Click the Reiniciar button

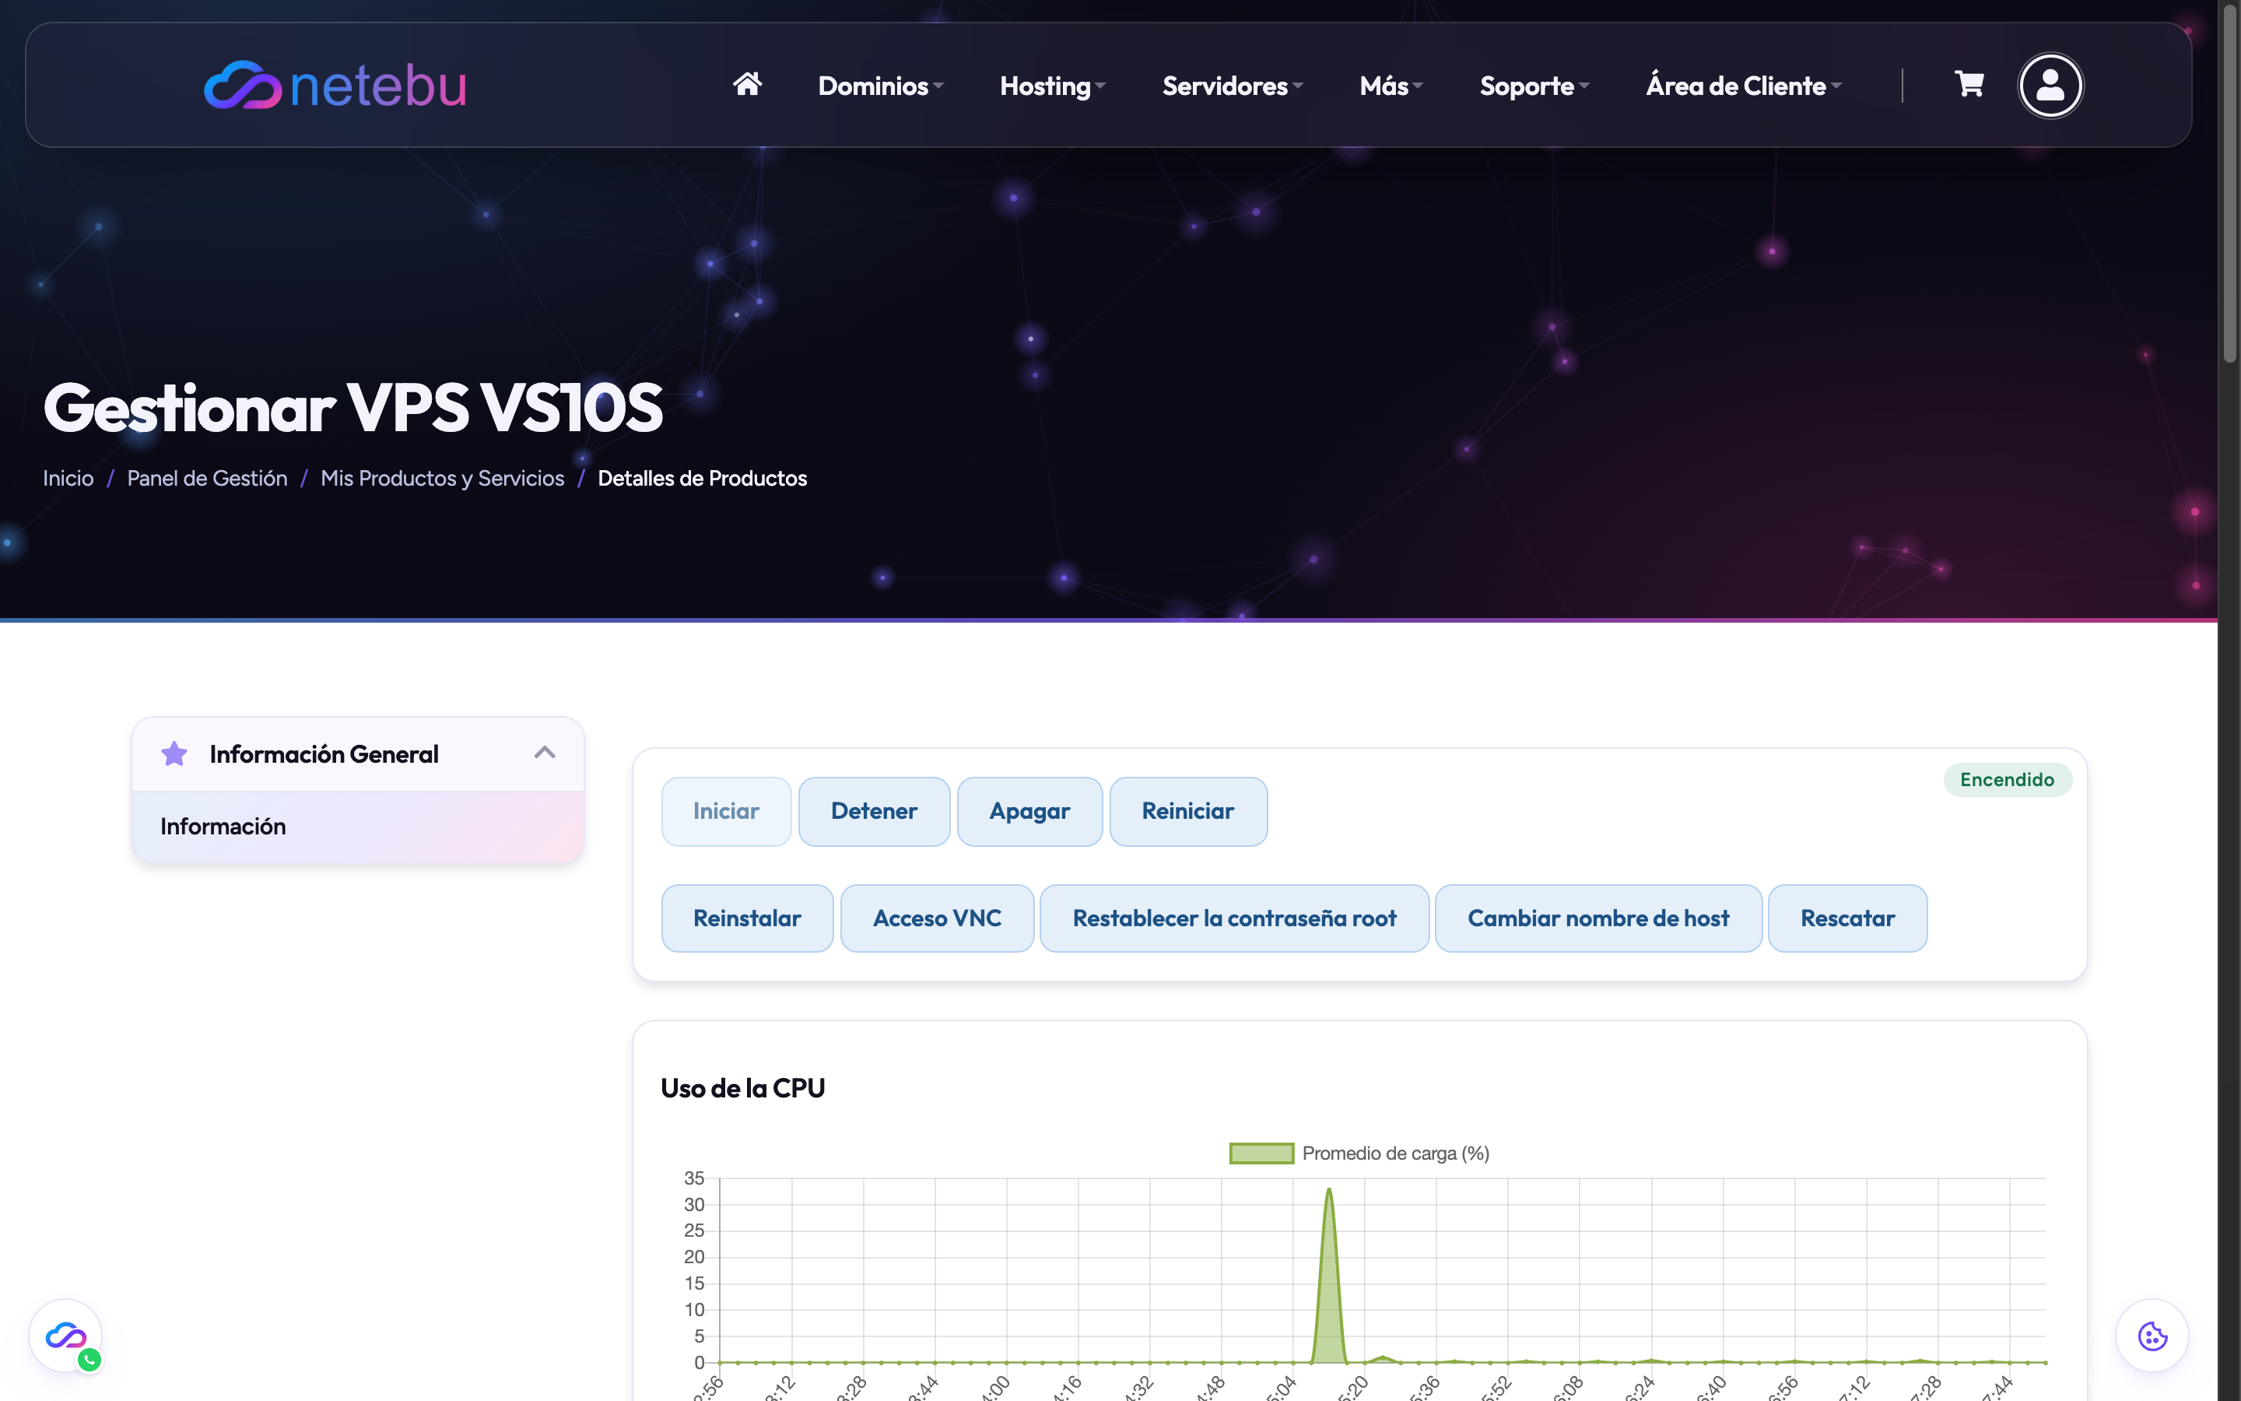(x=1188, y=811)
